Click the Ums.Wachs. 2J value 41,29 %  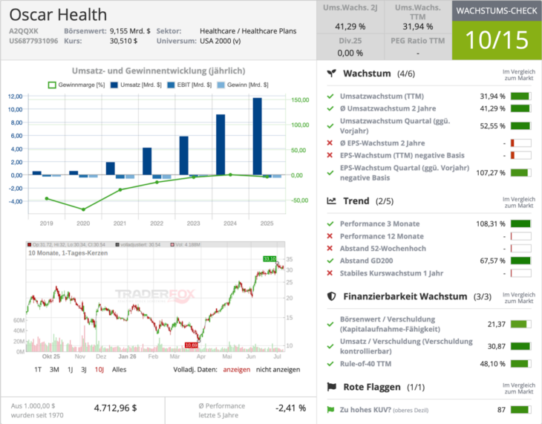tap(350, 26)
